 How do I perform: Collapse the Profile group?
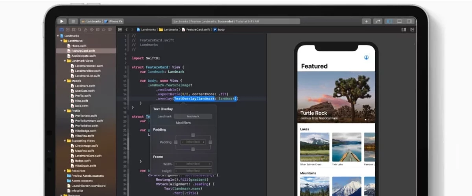(65, 111)
